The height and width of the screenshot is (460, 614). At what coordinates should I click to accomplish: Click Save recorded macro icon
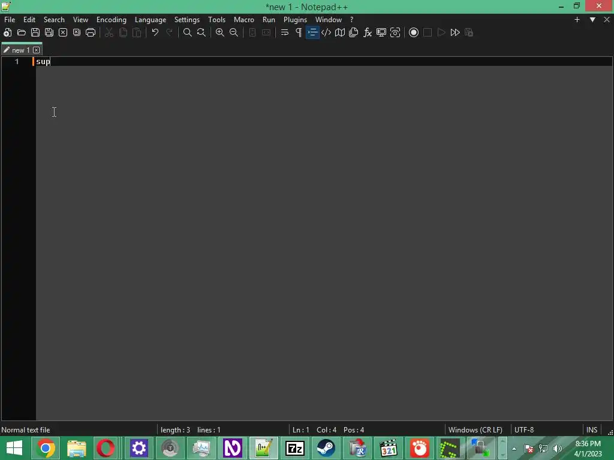point(469,32)
